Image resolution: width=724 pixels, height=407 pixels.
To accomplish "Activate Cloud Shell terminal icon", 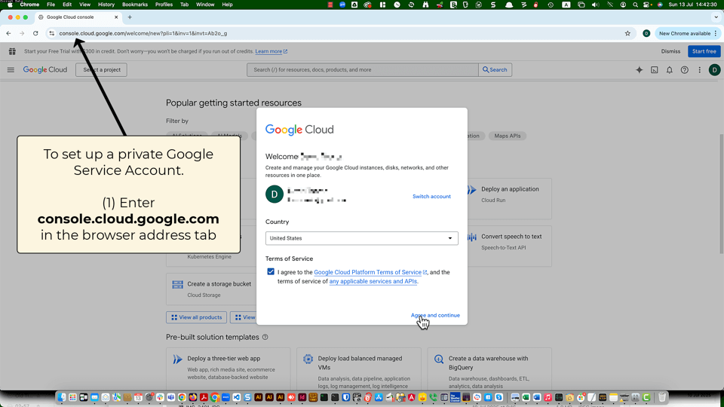I will pos(655,69).
